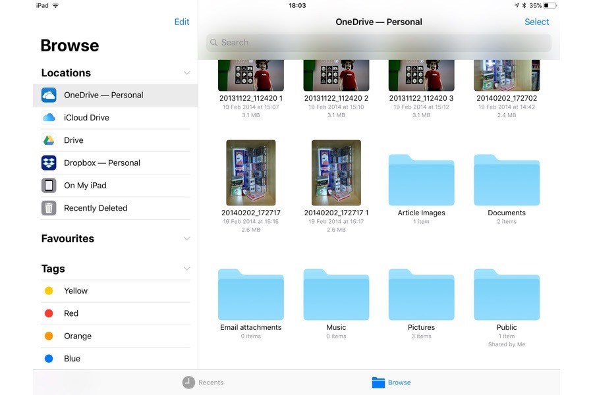Viewport: 593px width, 395px height.
Task: Tap the Blue tag color dot
Action: coord(49,358)
